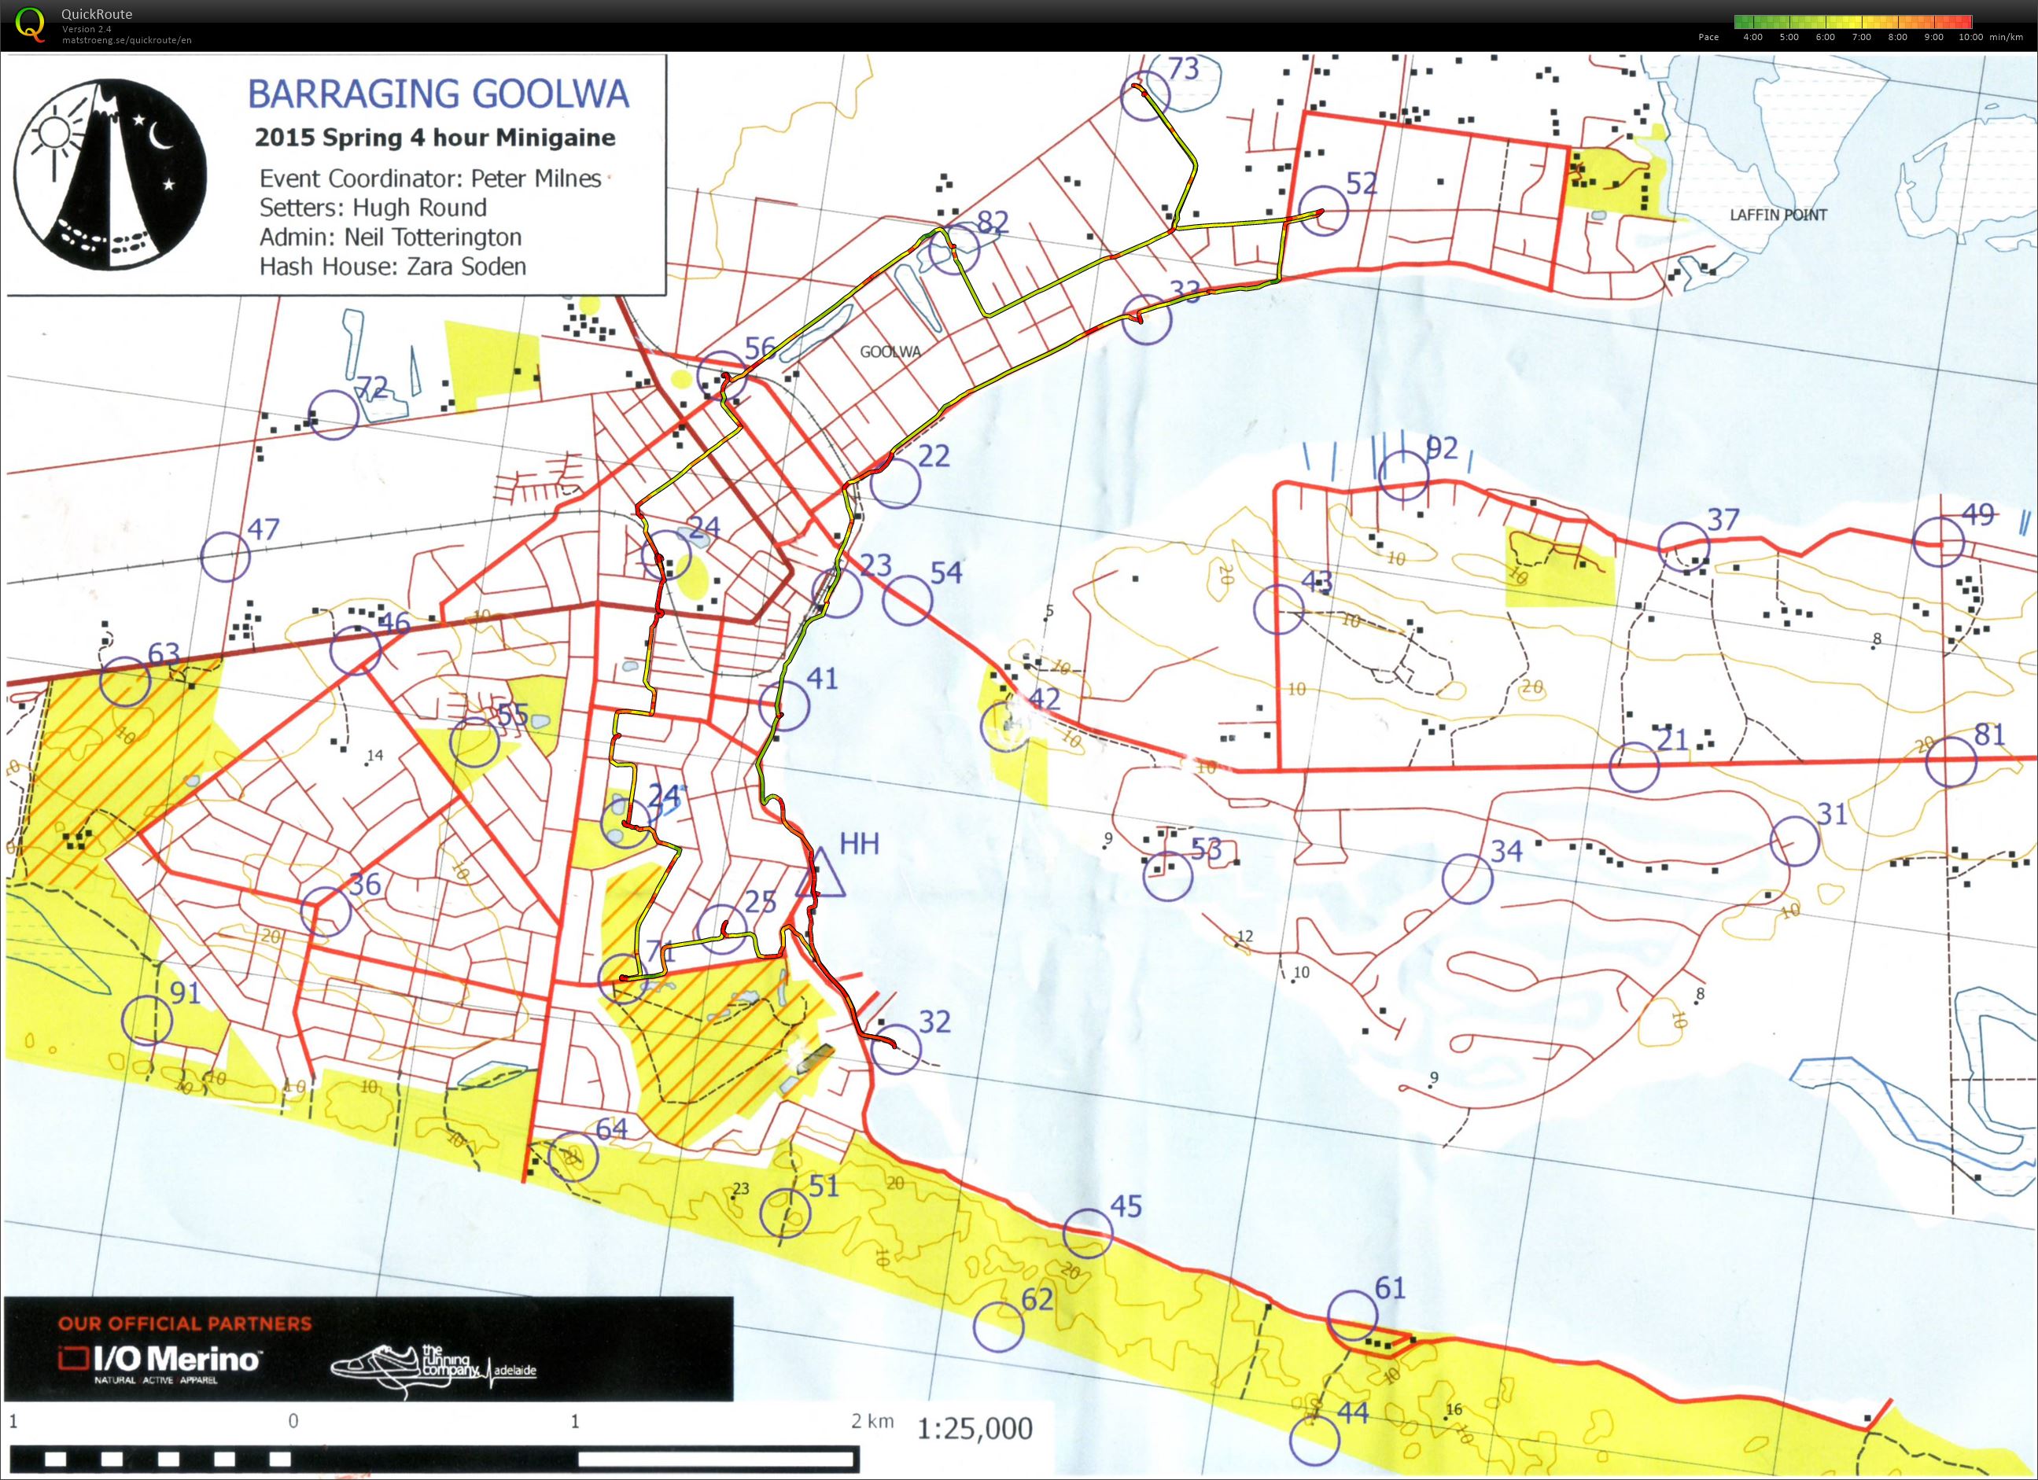Click control circle number 73
The width and height of the screenshot is (2038, 1480).
[1146, 94]
